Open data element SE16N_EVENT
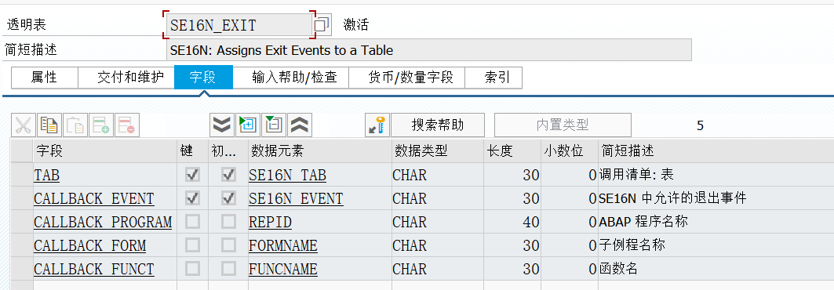The image size is (834, 290). pyautogui.click(x=297, y=198)
